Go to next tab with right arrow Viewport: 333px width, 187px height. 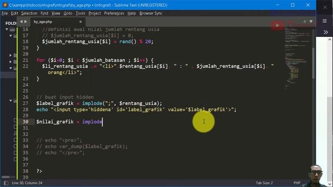click(x=25, y=21)
